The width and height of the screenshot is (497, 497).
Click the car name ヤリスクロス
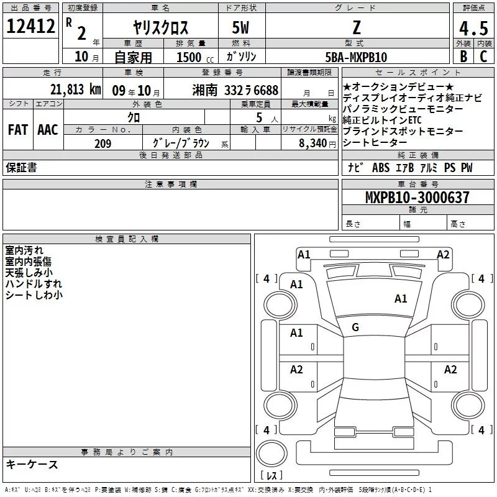pyautogui.click(x=161, y=28)
